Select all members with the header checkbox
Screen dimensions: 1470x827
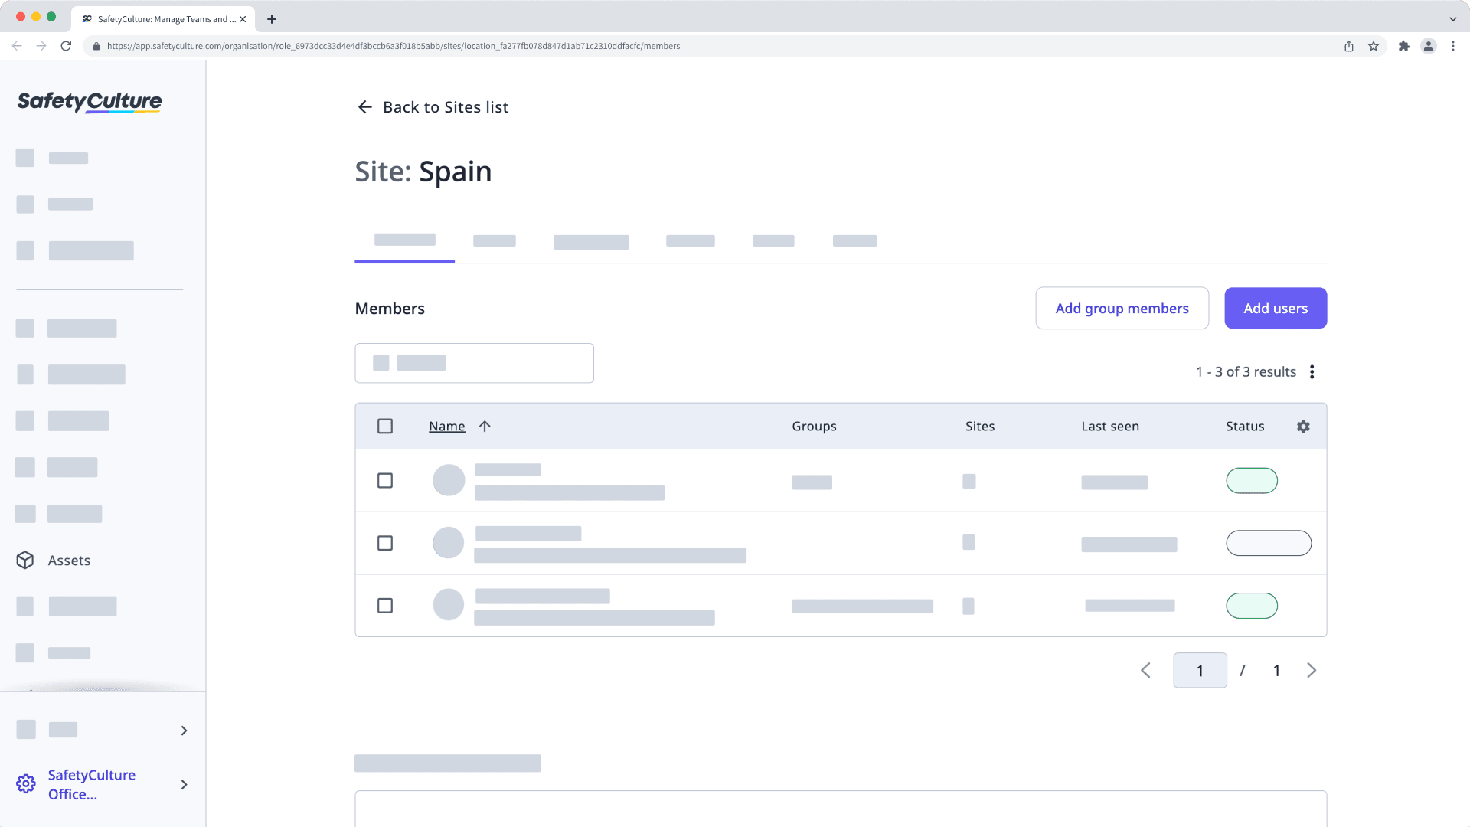tap(385, 426)
